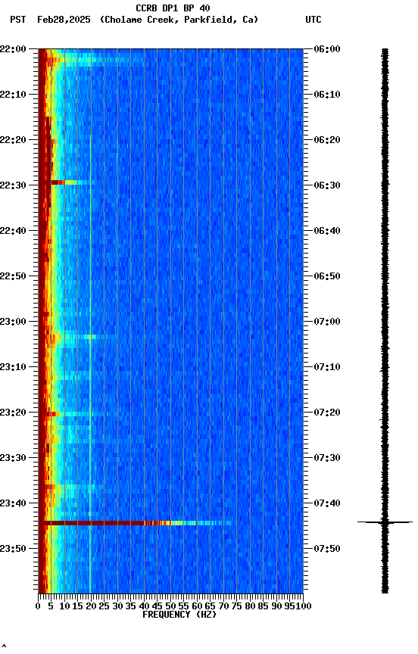Viewport: 418px width, 654px height.
Task: Click the 07:00 UTC time label
Action: [x=327, y=322]
